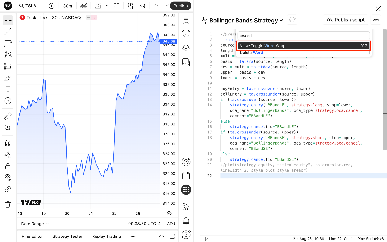Click the 346.68 current price label
This screenshot has width=387, height=242.
tap(169, 41)
